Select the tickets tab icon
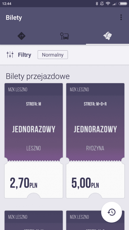The image size is (129, 230). point(107,36)
